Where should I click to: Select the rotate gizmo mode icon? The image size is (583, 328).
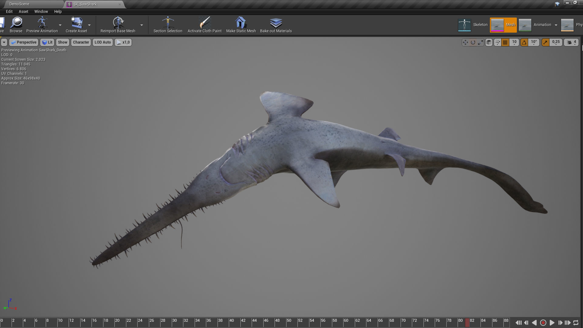pyautogui.click(x=473, y=43)
